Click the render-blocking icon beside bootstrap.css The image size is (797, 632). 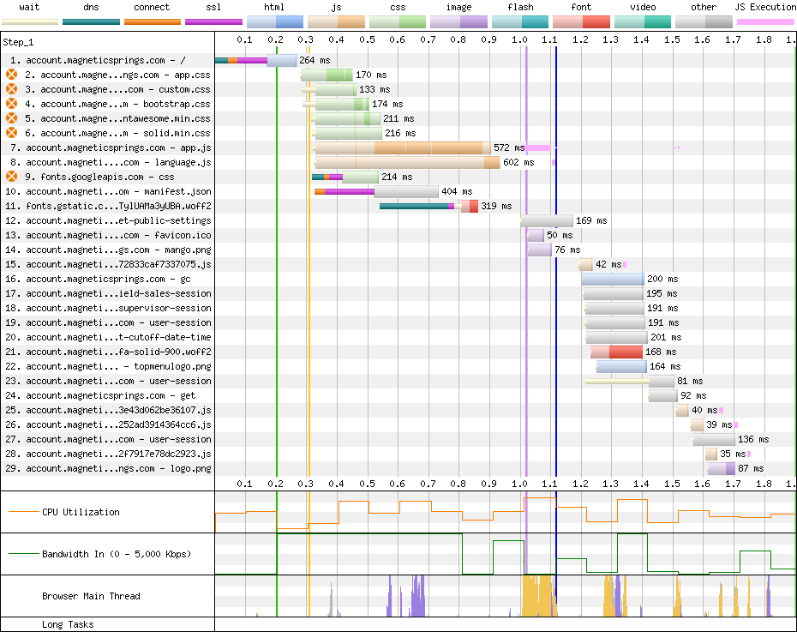tap(12, 104)
